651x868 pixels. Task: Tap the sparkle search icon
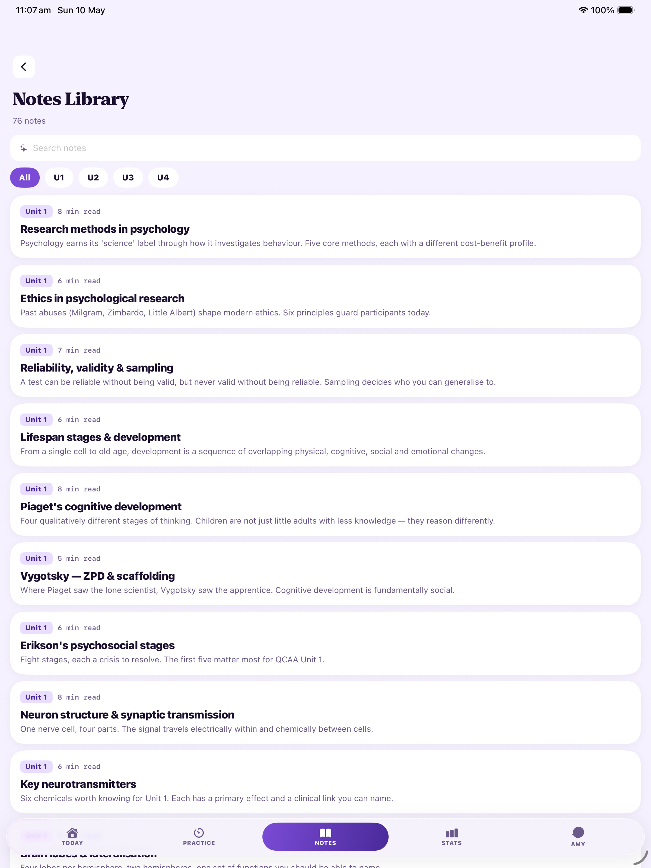24,148
